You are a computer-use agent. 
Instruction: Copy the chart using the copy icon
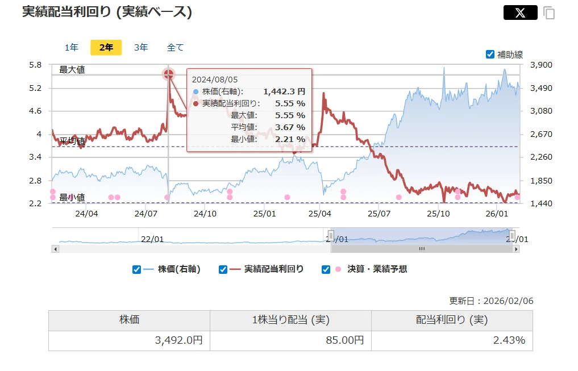point(549,13)
